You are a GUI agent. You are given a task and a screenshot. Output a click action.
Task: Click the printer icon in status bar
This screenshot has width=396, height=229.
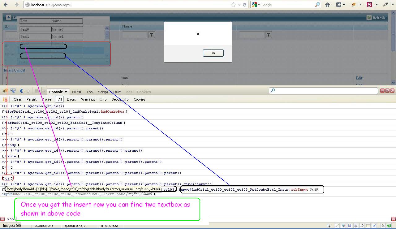pyautogui.click(x=356, y=226)
